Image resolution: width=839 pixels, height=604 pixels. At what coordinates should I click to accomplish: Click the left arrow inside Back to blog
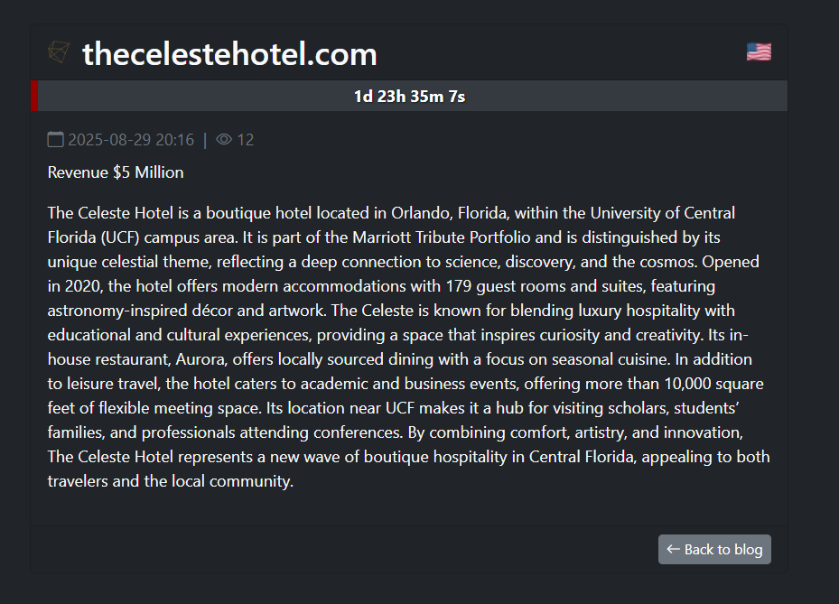tap(673, 549)
